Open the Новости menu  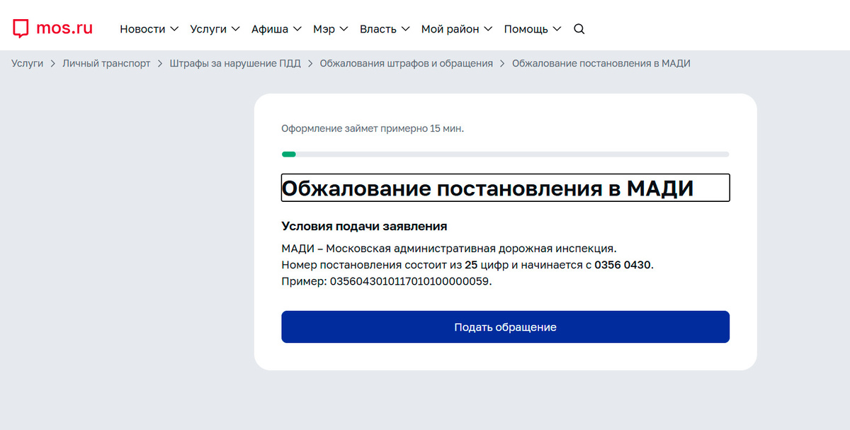click(149, 29)
